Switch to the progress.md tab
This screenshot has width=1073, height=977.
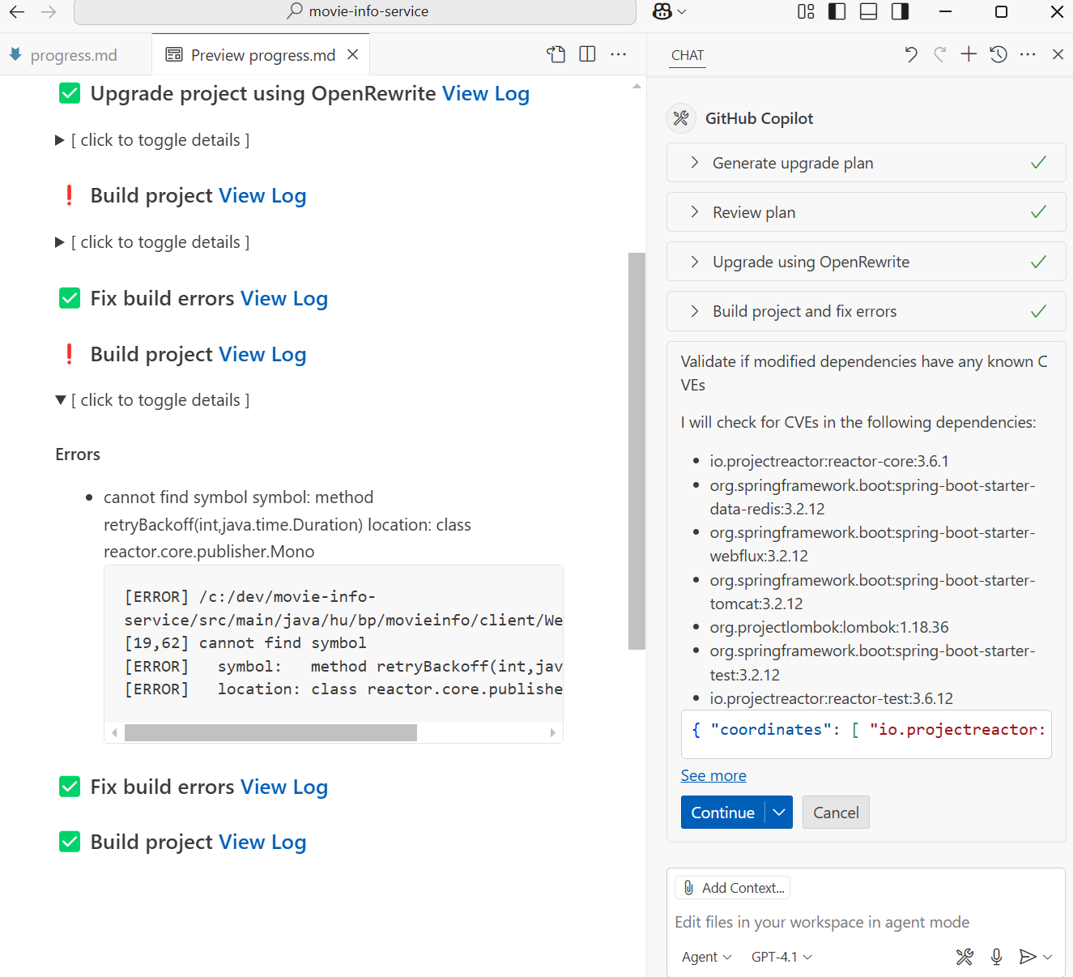(74, 54)
